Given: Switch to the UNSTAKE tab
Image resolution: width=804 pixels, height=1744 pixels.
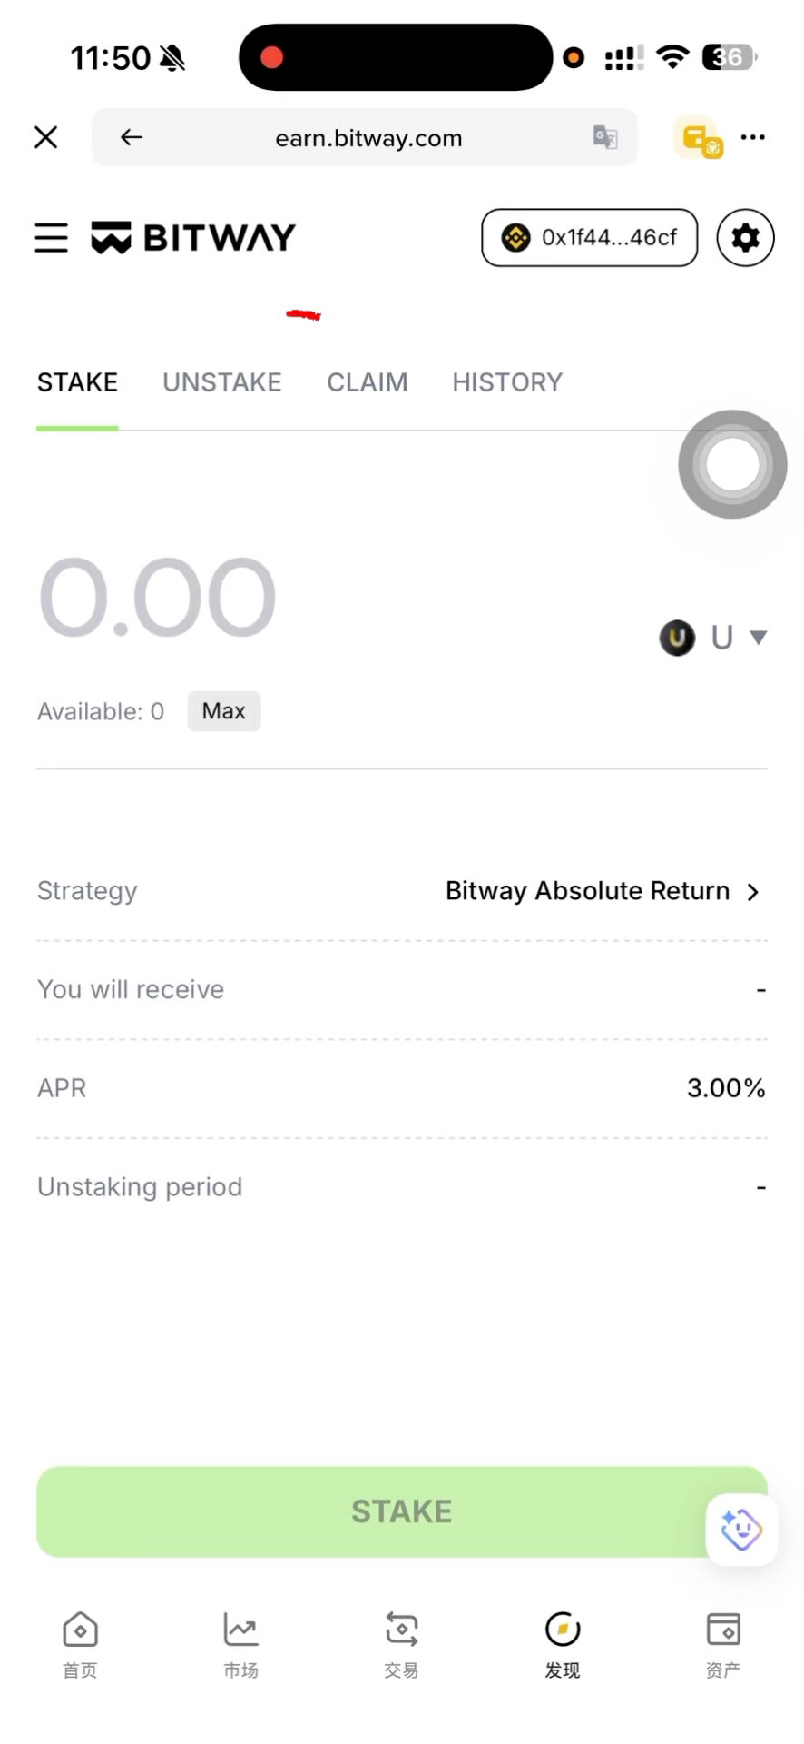Looking at the screenshot, I should click(222, 382).
